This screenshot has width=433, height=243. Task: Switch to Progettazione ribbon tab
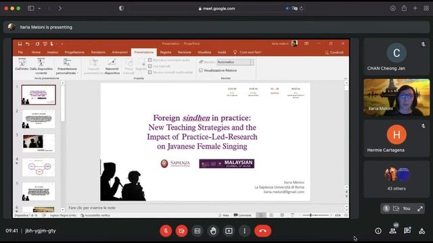coord(74,52)
